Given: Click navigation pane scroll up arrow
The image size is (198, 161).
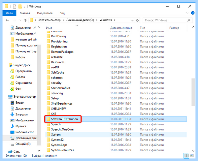Looking at the screenshot, I should (39, 27).
